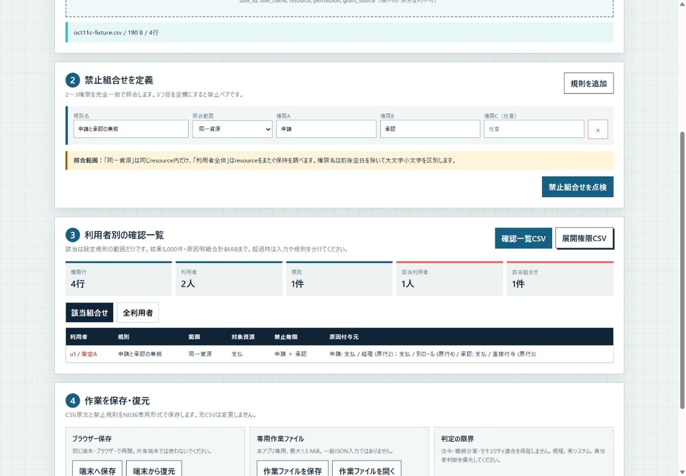Image resolution: width=686 pixels, height=476 pixels.
Task: Switch to the 全利用者 tab
Action: coord(138,313)
